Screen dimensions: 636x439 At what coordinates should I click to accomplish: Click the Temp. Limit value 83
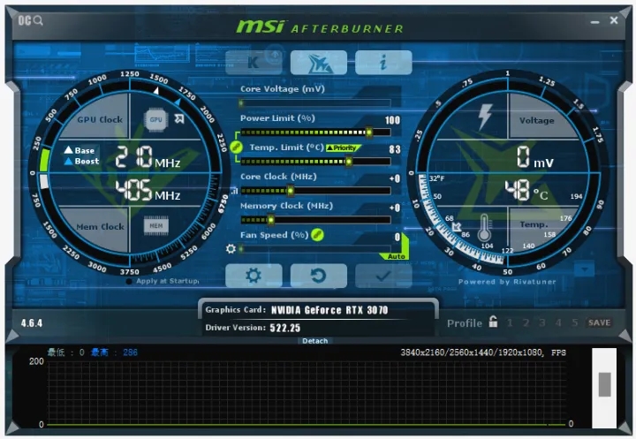pos(395,149)
